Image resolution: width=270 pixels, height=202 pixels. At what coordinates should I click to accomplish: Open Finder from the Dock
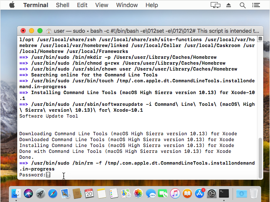click(x=16, y=194)
